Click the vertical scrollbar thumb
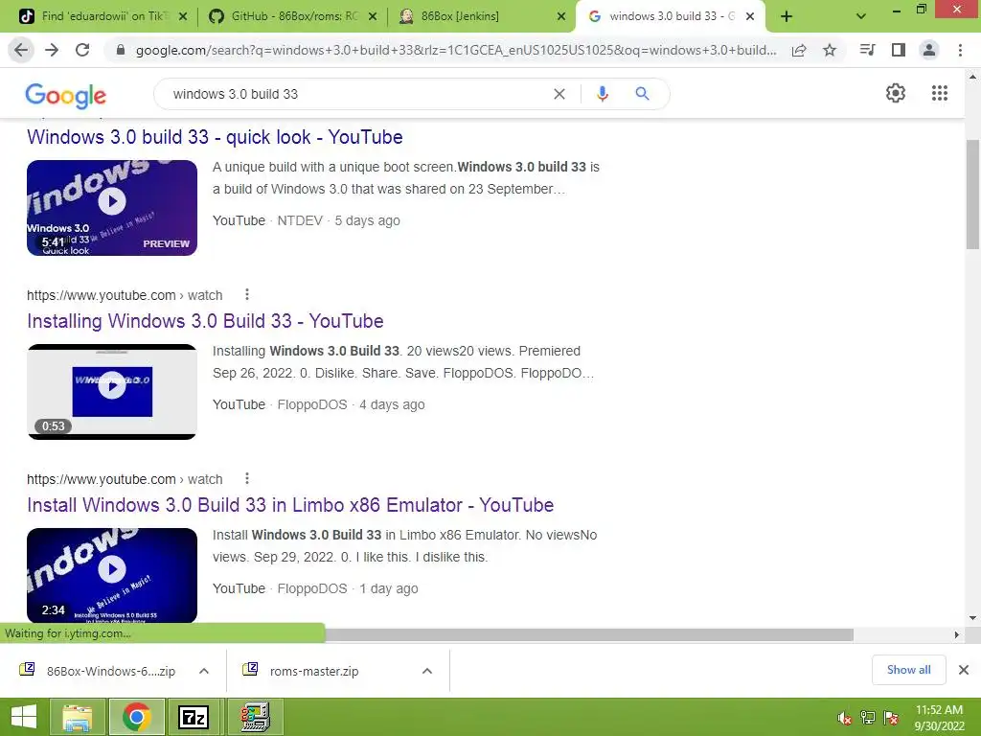The width and height of the screenshot is (981, 736). point(972,194)
